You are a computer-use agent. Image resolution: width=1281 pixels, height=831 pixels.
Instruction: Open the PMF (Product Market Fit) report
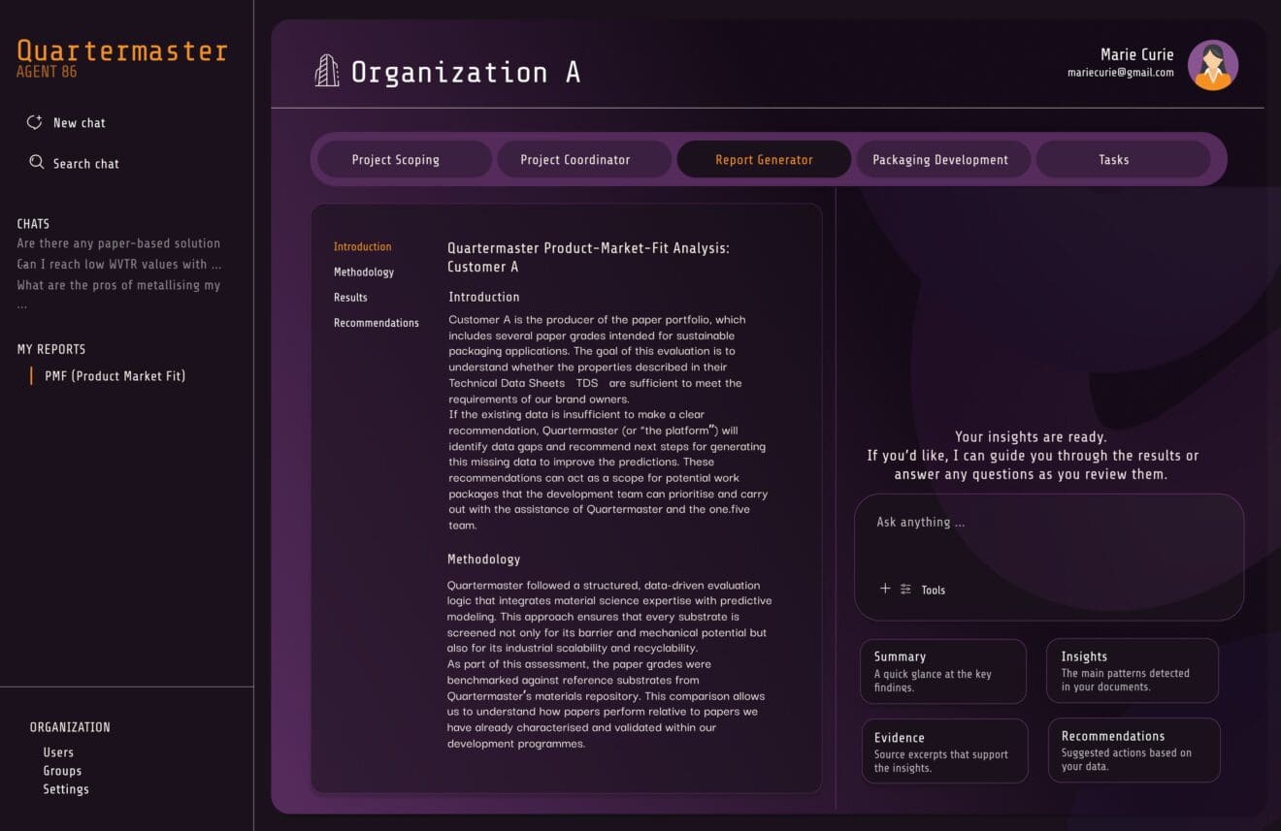point(115,376)
